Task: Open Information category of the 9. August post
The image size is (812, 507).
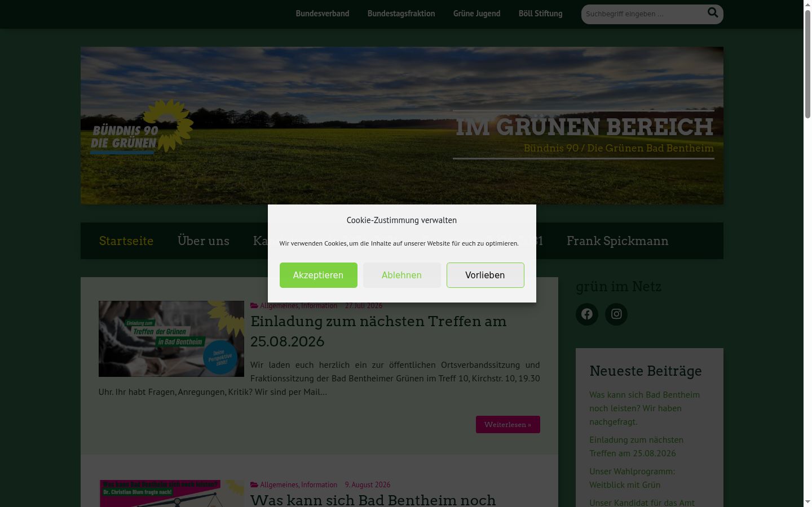Action: (319, 484)
